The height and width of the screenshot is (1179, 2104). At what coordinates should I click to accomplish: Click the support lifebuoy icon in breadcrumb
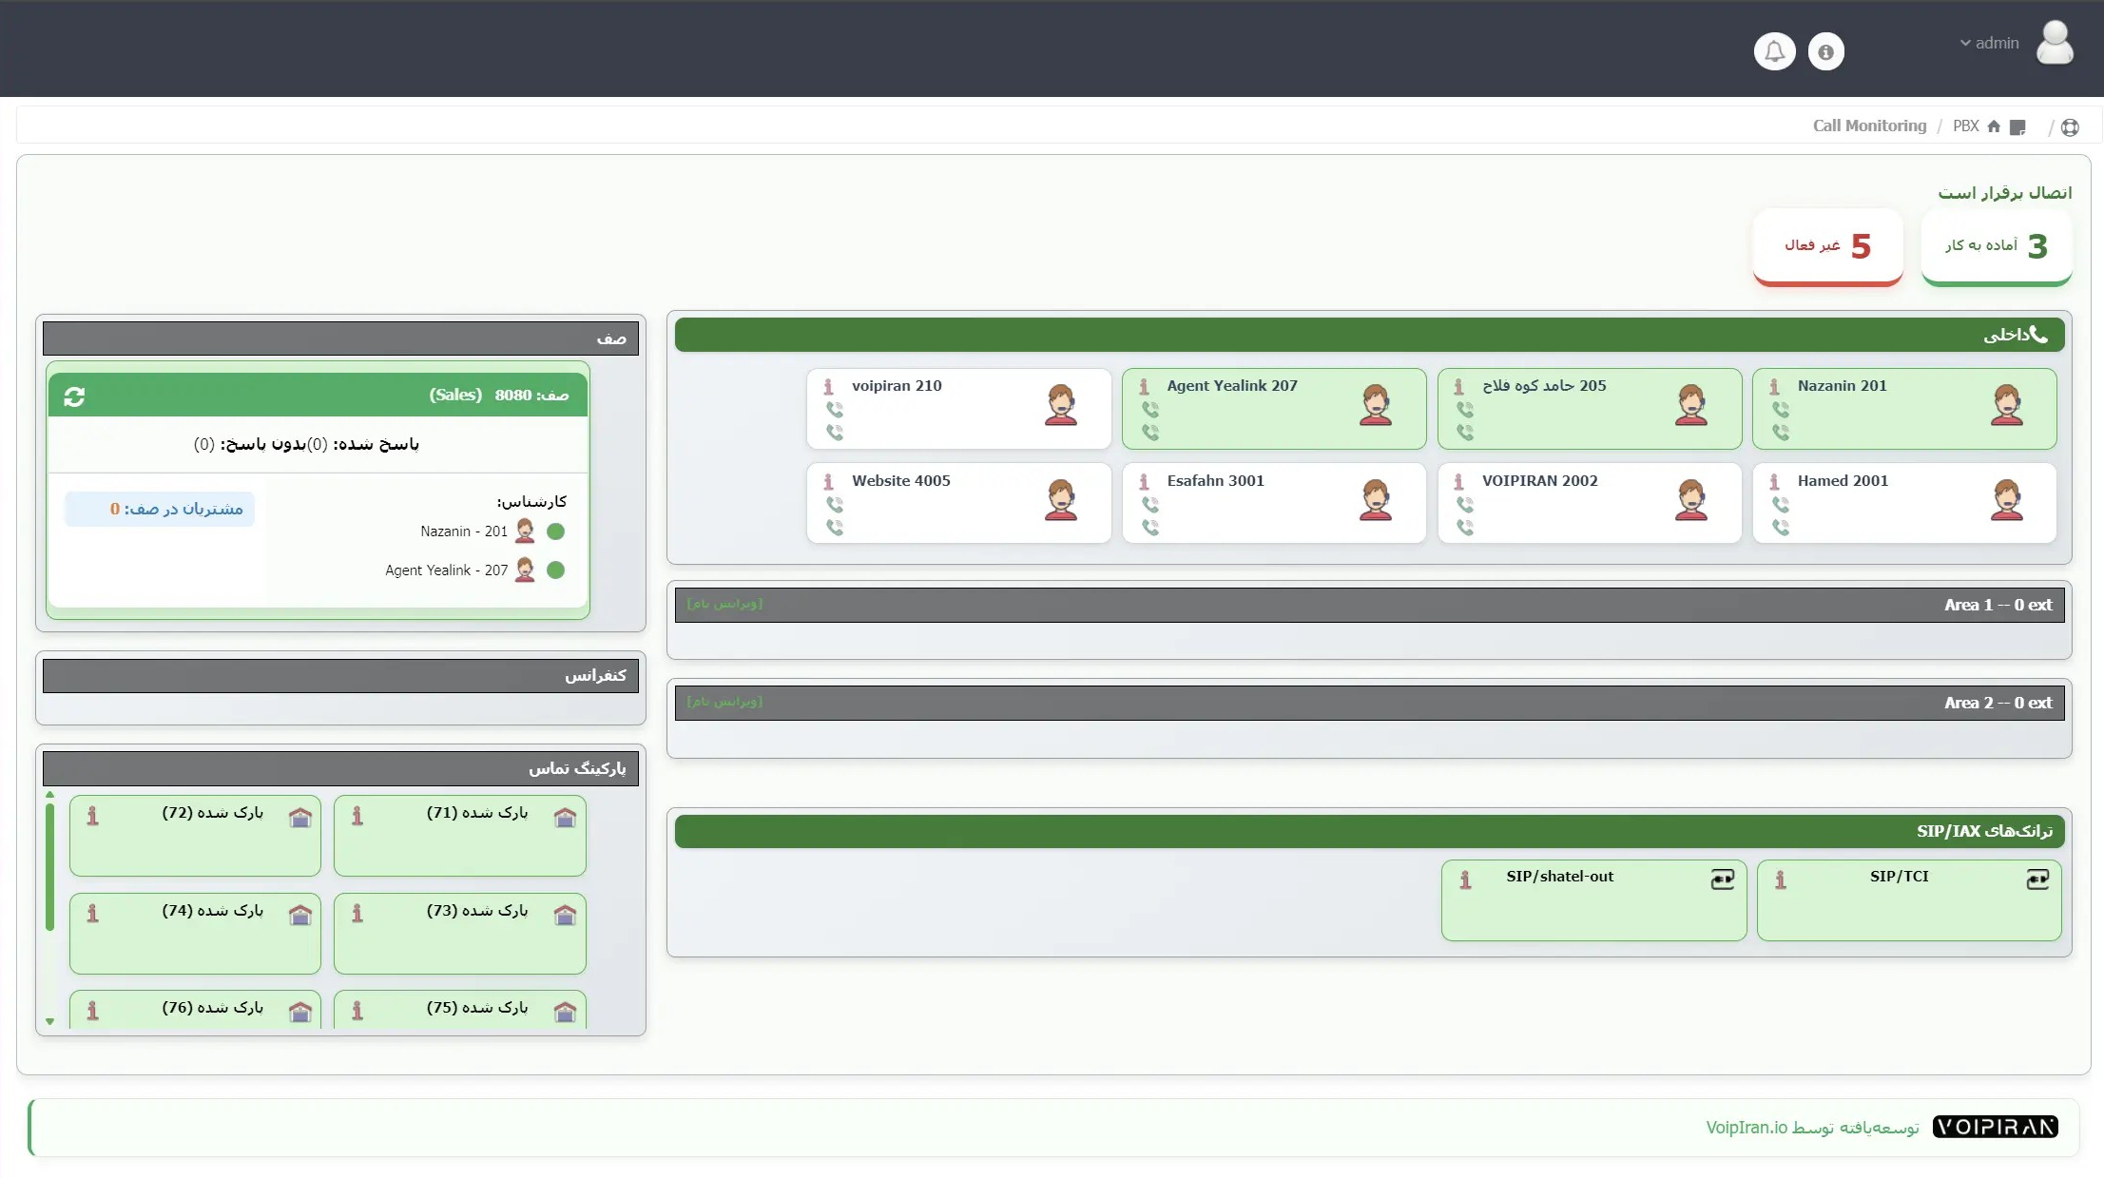click(x=2070, y=127)
